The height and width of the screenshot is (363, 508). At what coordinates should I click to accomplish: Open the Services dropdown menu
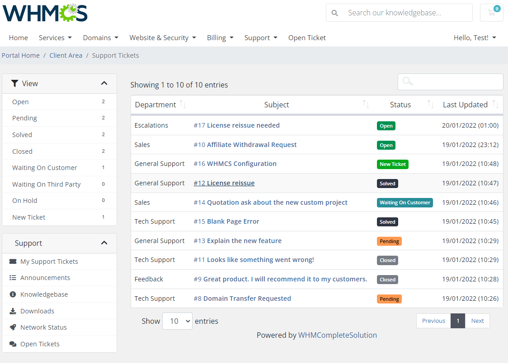click(x=55, y=38)
